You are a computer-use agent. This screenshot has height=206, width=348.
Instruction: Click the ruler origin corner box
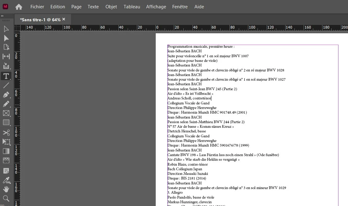[17, 28]
